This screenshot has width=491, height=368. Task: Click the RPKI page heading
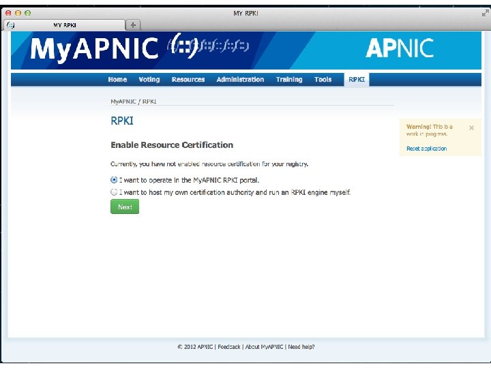point(122,121)
